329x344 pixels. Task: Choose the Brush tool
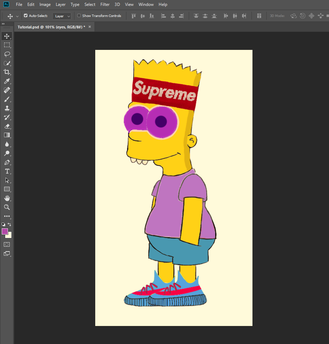tap(7, 99)
